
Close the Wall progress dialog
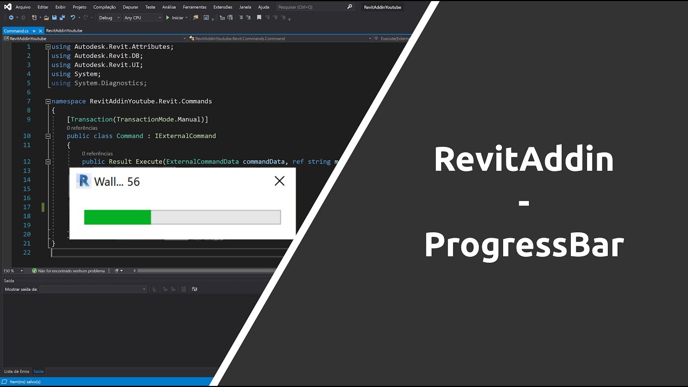[x=279, y=181]
